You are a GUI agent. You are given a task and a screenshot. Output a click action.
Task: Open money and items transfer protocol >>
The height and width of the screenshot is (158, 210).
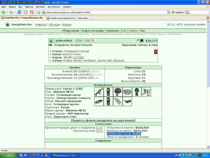click(x=99, y=128)
